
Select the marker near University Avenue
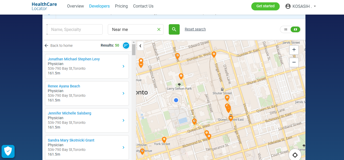coord(142,151)
